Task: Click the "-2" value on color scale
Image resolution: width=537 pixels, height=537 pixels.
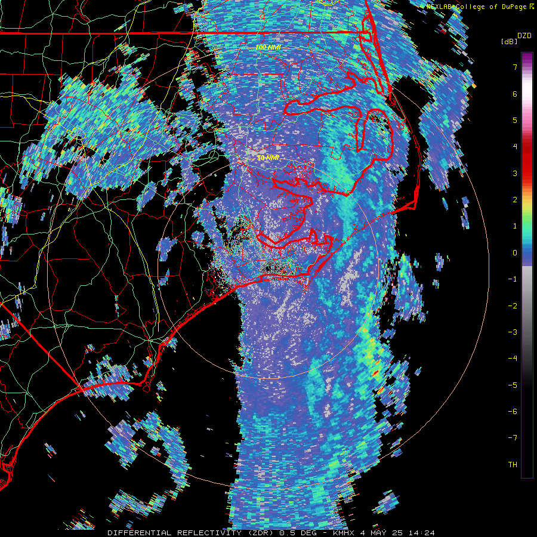Action: (x=513, y=306)
